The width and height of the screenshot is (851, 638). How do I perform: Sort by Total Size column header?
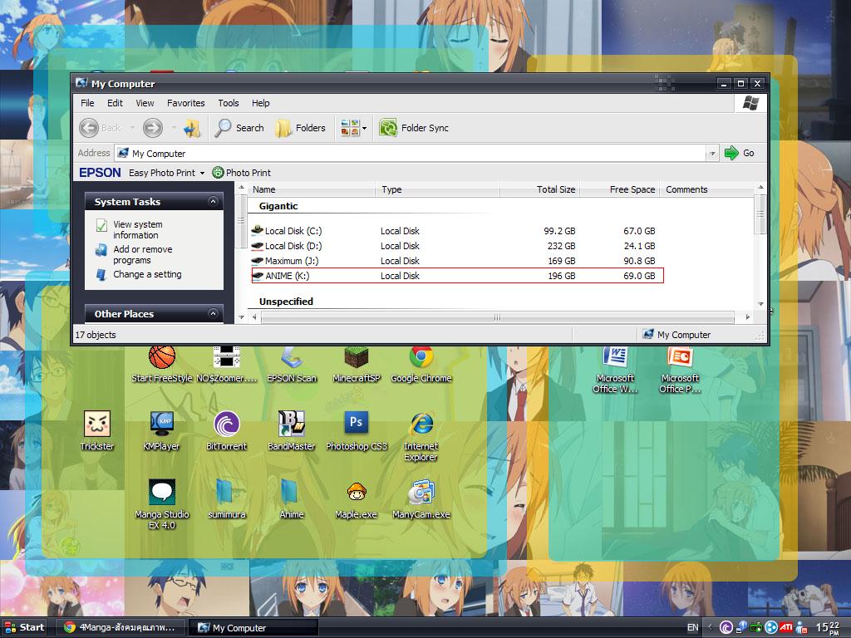coord(539,189)
